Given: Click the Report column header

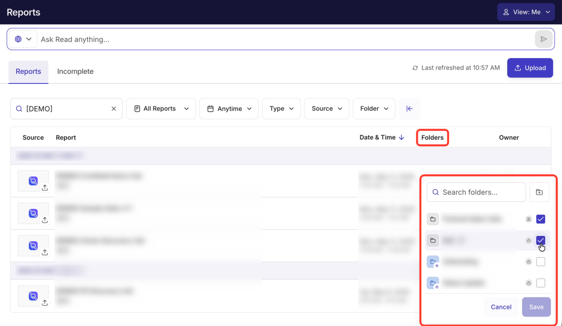Looking at the screenshot, I should coord(66,137).
